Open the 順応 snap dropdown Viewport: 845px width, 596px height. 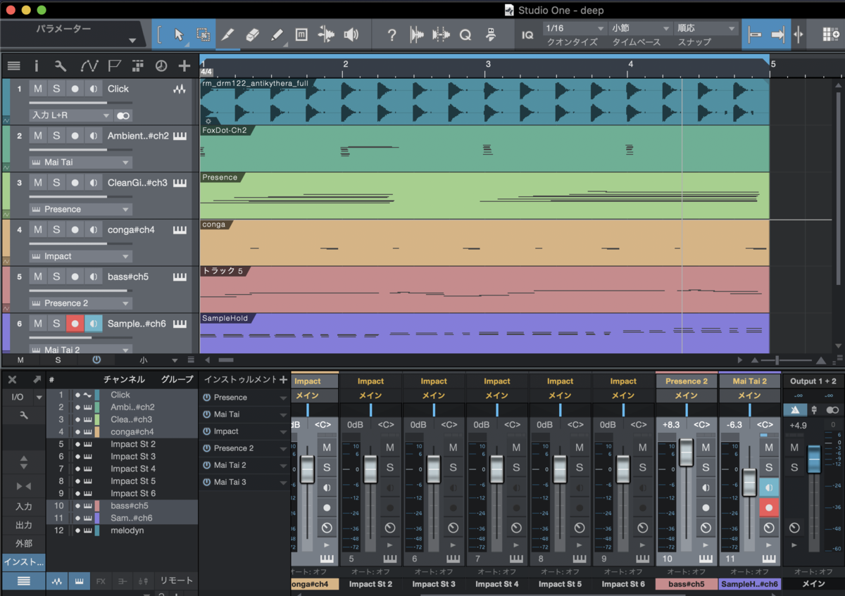706,28
